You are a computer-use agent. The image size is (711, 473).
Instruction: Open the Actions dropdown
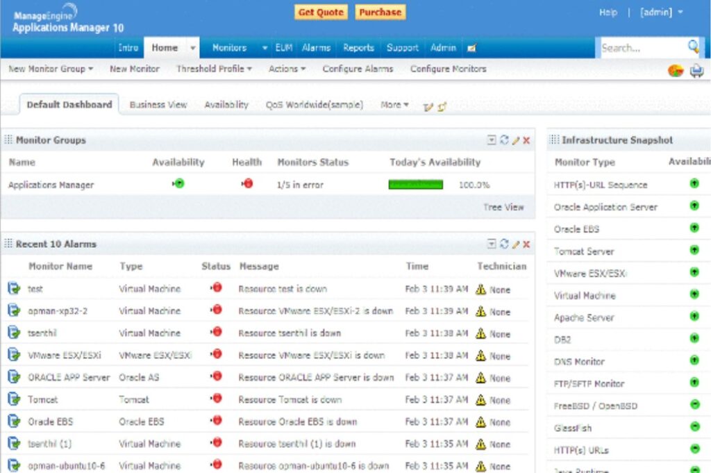[x=283, y=68]
